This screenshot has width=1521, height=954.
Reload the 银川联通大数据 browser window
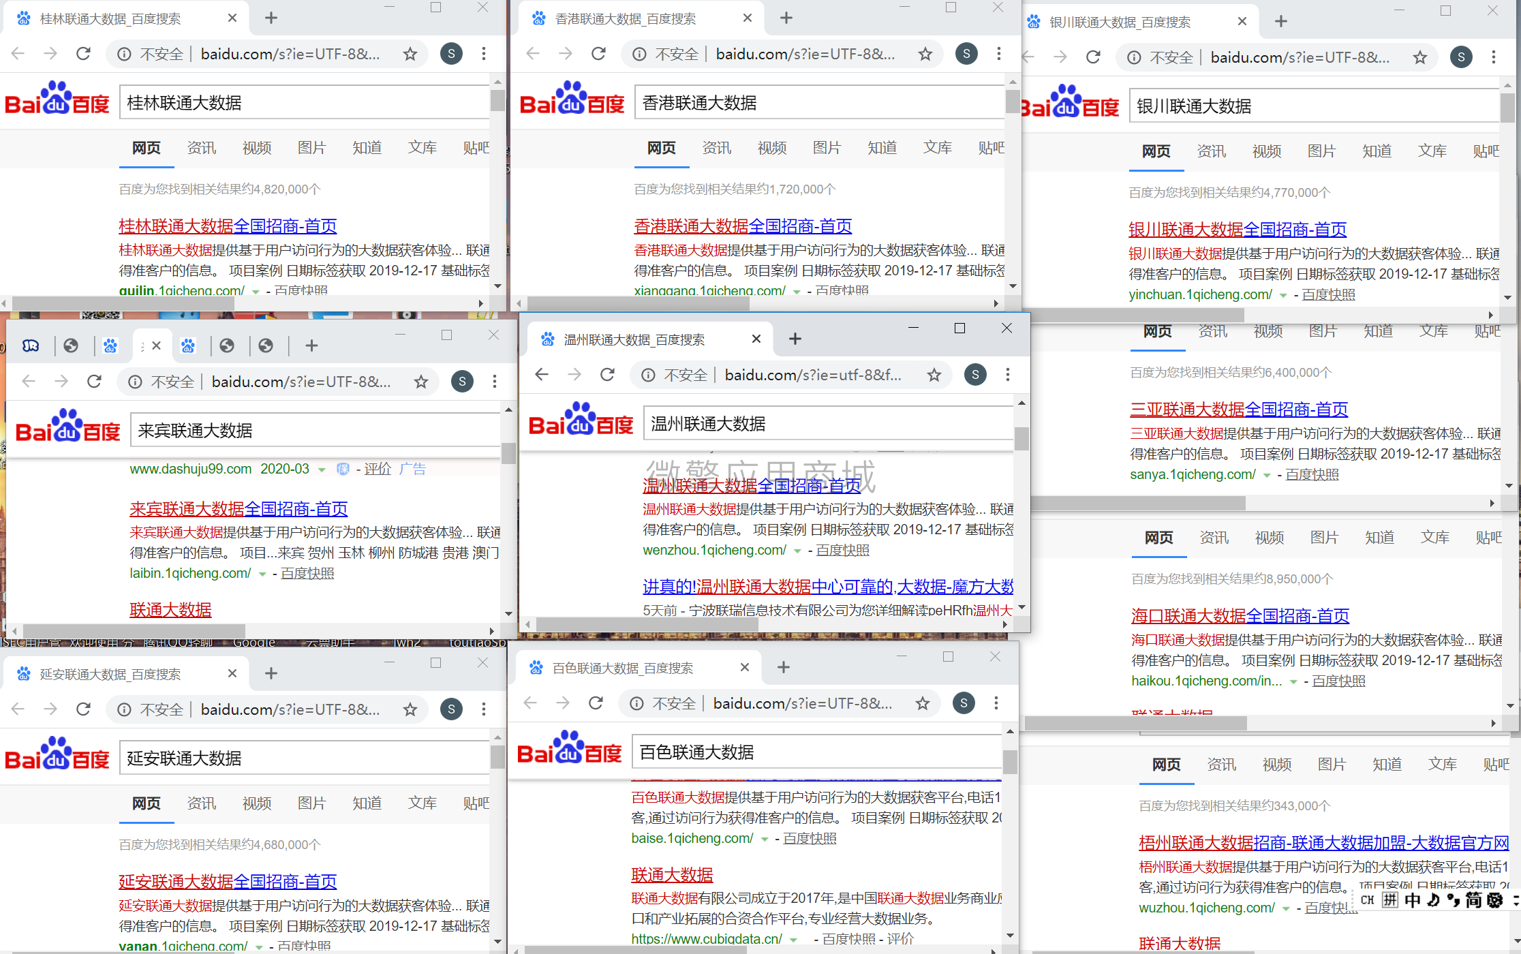point(1093,57)
